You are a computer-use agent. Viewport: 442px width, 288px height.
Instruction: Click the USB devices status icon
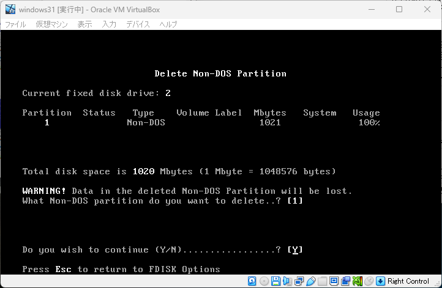click(310, 281)
